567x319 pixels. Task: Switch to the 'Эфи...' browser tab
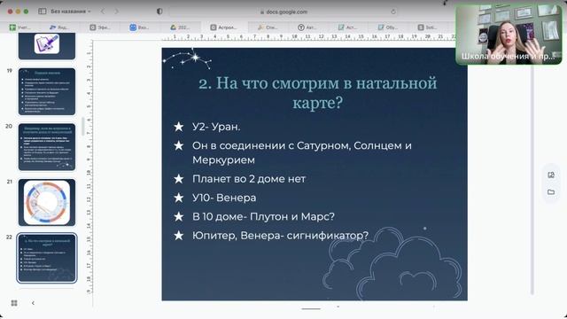[x=100, y=27]
